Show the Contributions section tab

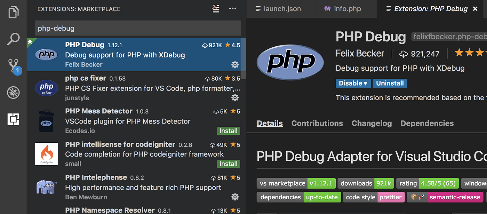317,123
